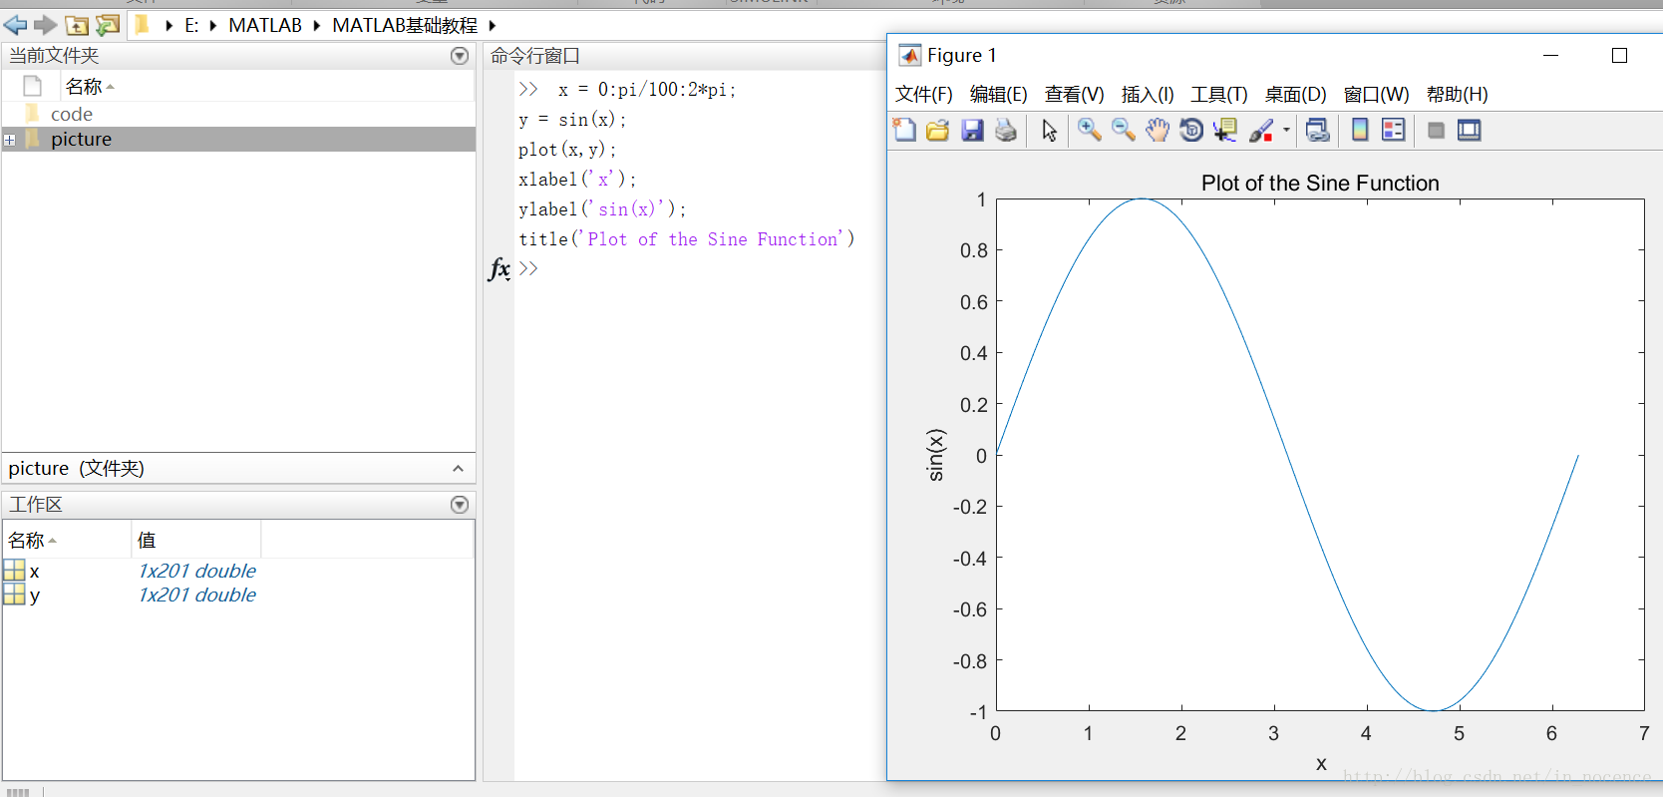Navigate to MATLAB folder in address path
The width and height of the screenshot is (1663, 797).
264,25
